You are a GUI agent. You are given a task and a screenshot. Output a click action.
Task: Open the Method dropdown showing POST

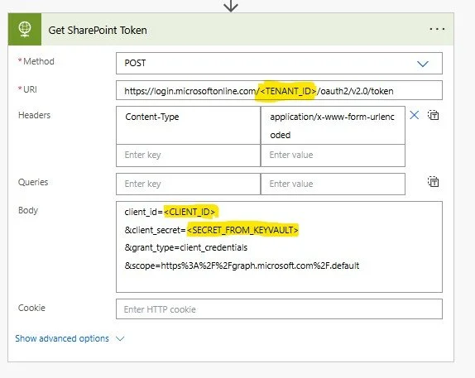(x=279, y=64)
